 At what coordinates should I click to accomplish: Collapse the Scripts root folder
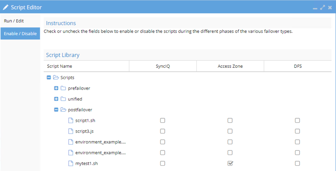(49, 78)
